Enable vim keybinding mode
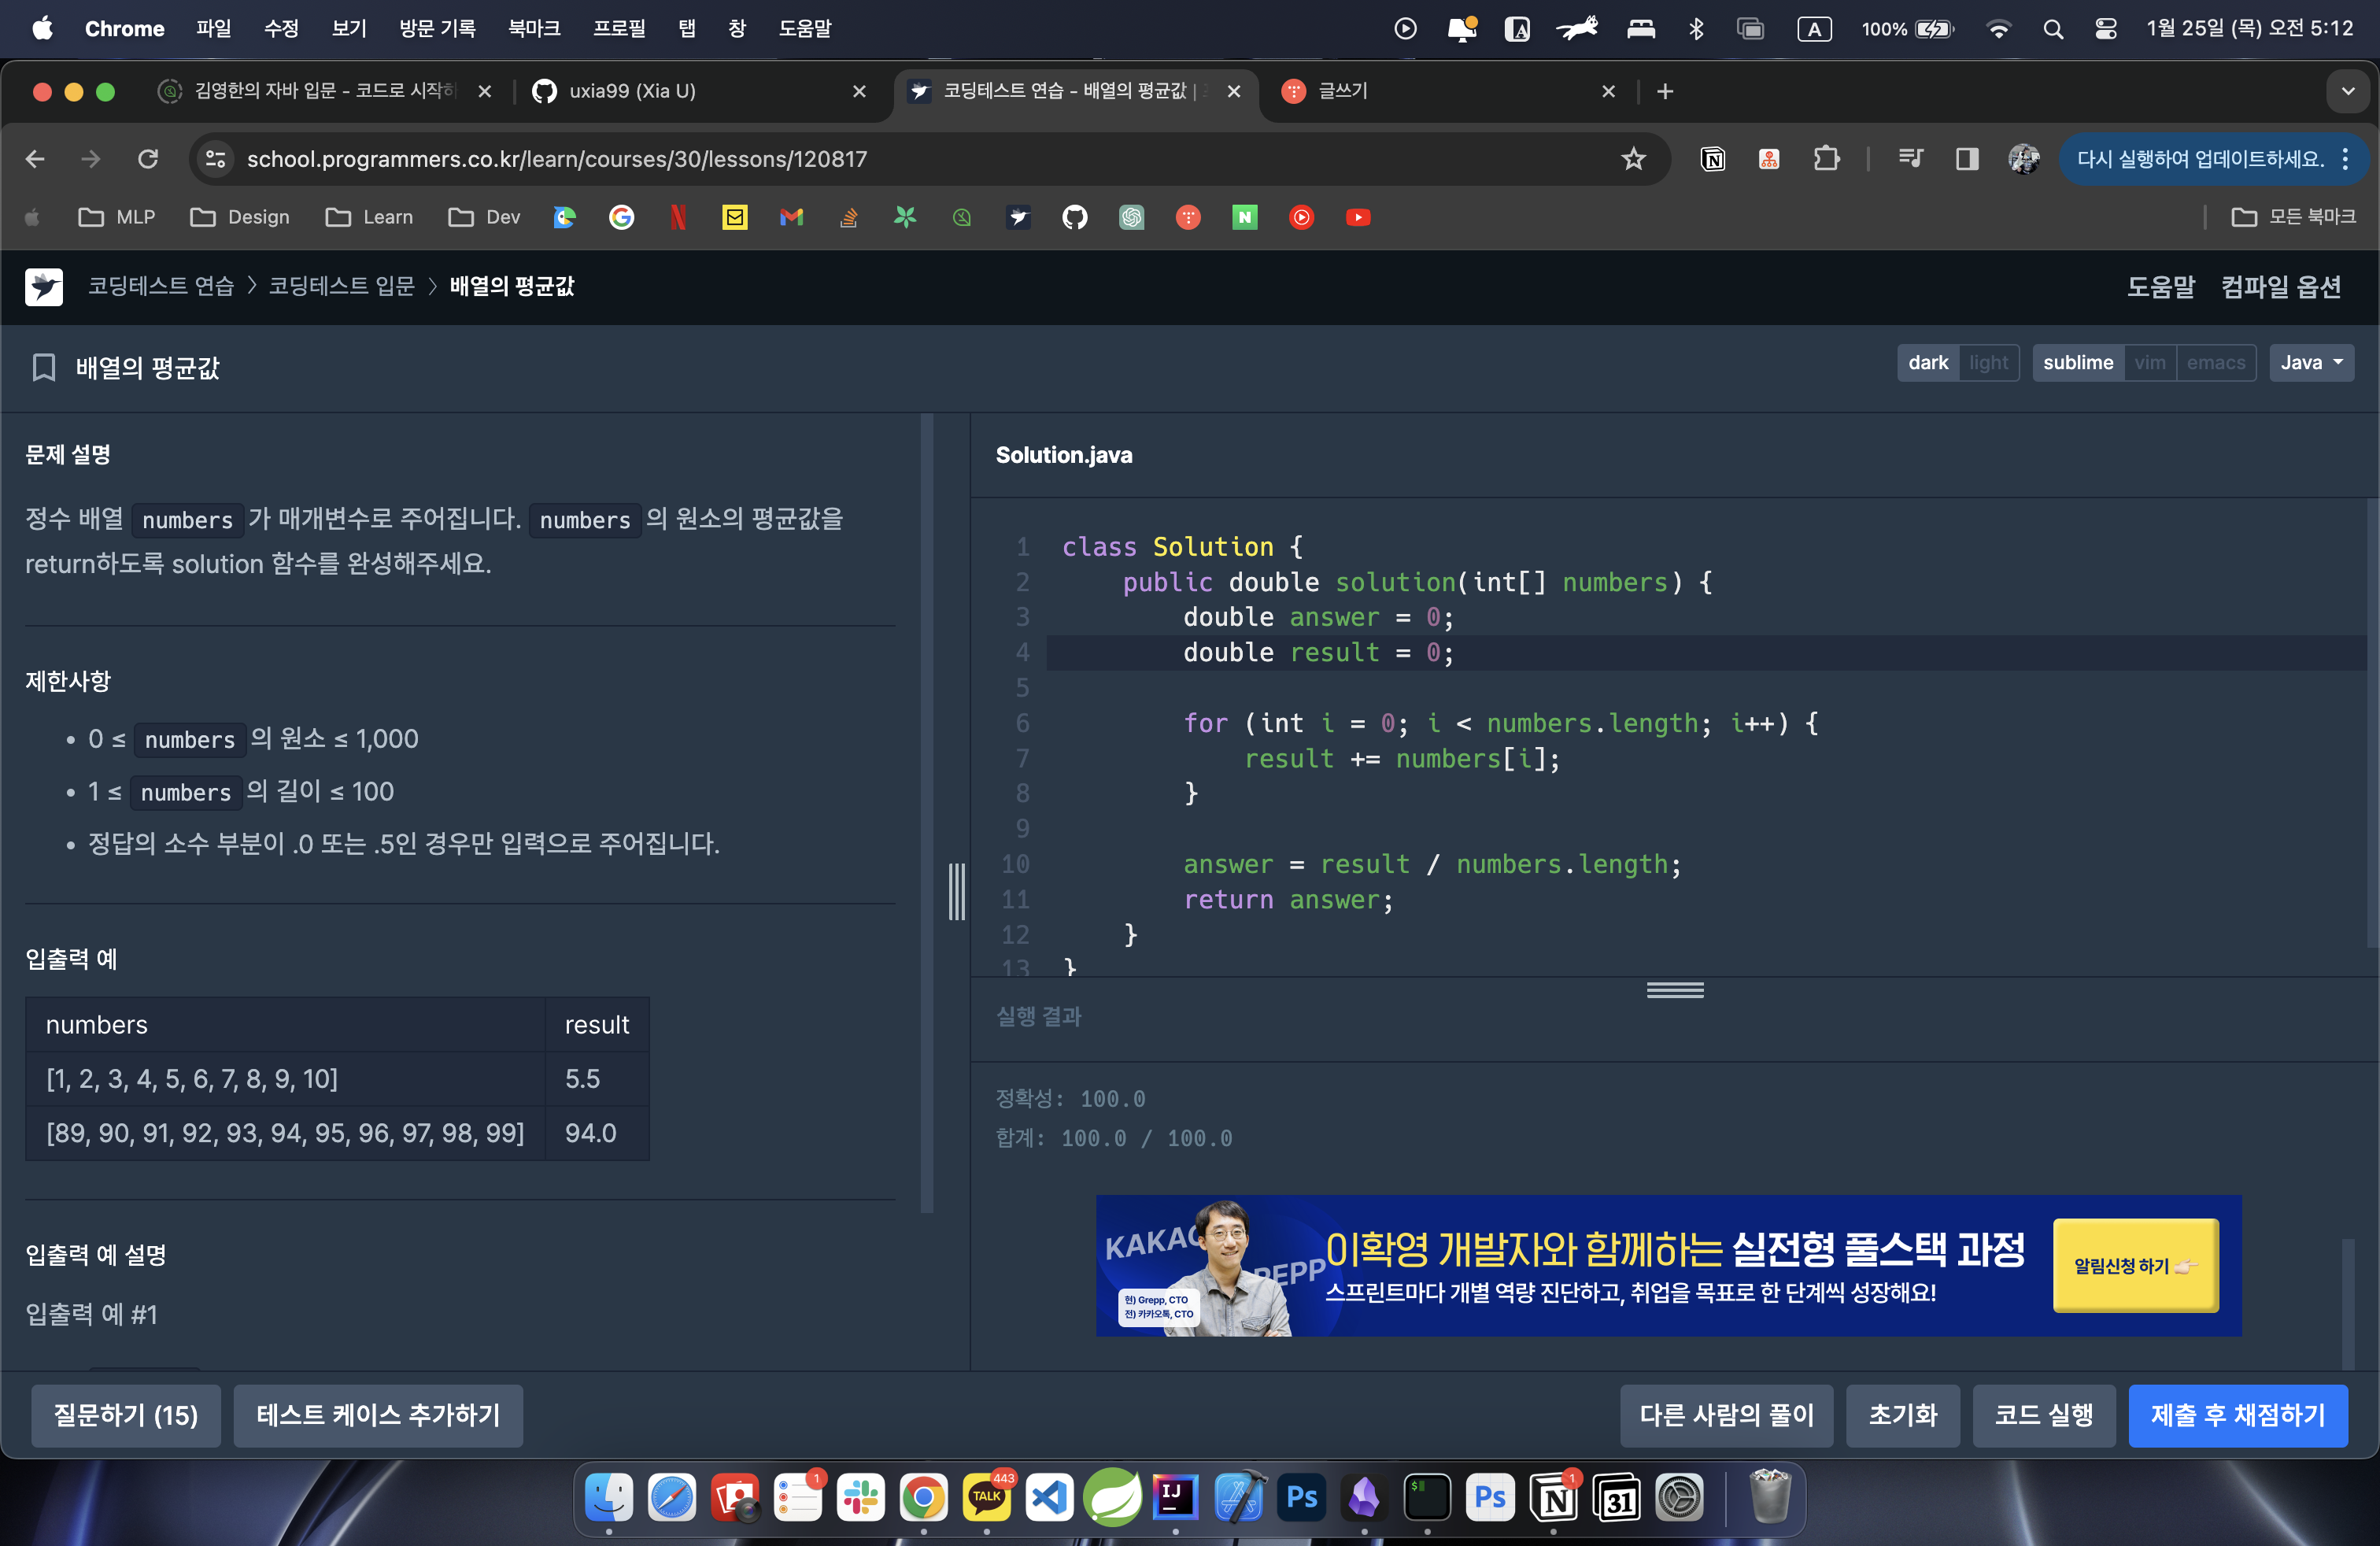Image resolution: width=2380 pixels, height=1546 pixels. [x=2149, y=362]
